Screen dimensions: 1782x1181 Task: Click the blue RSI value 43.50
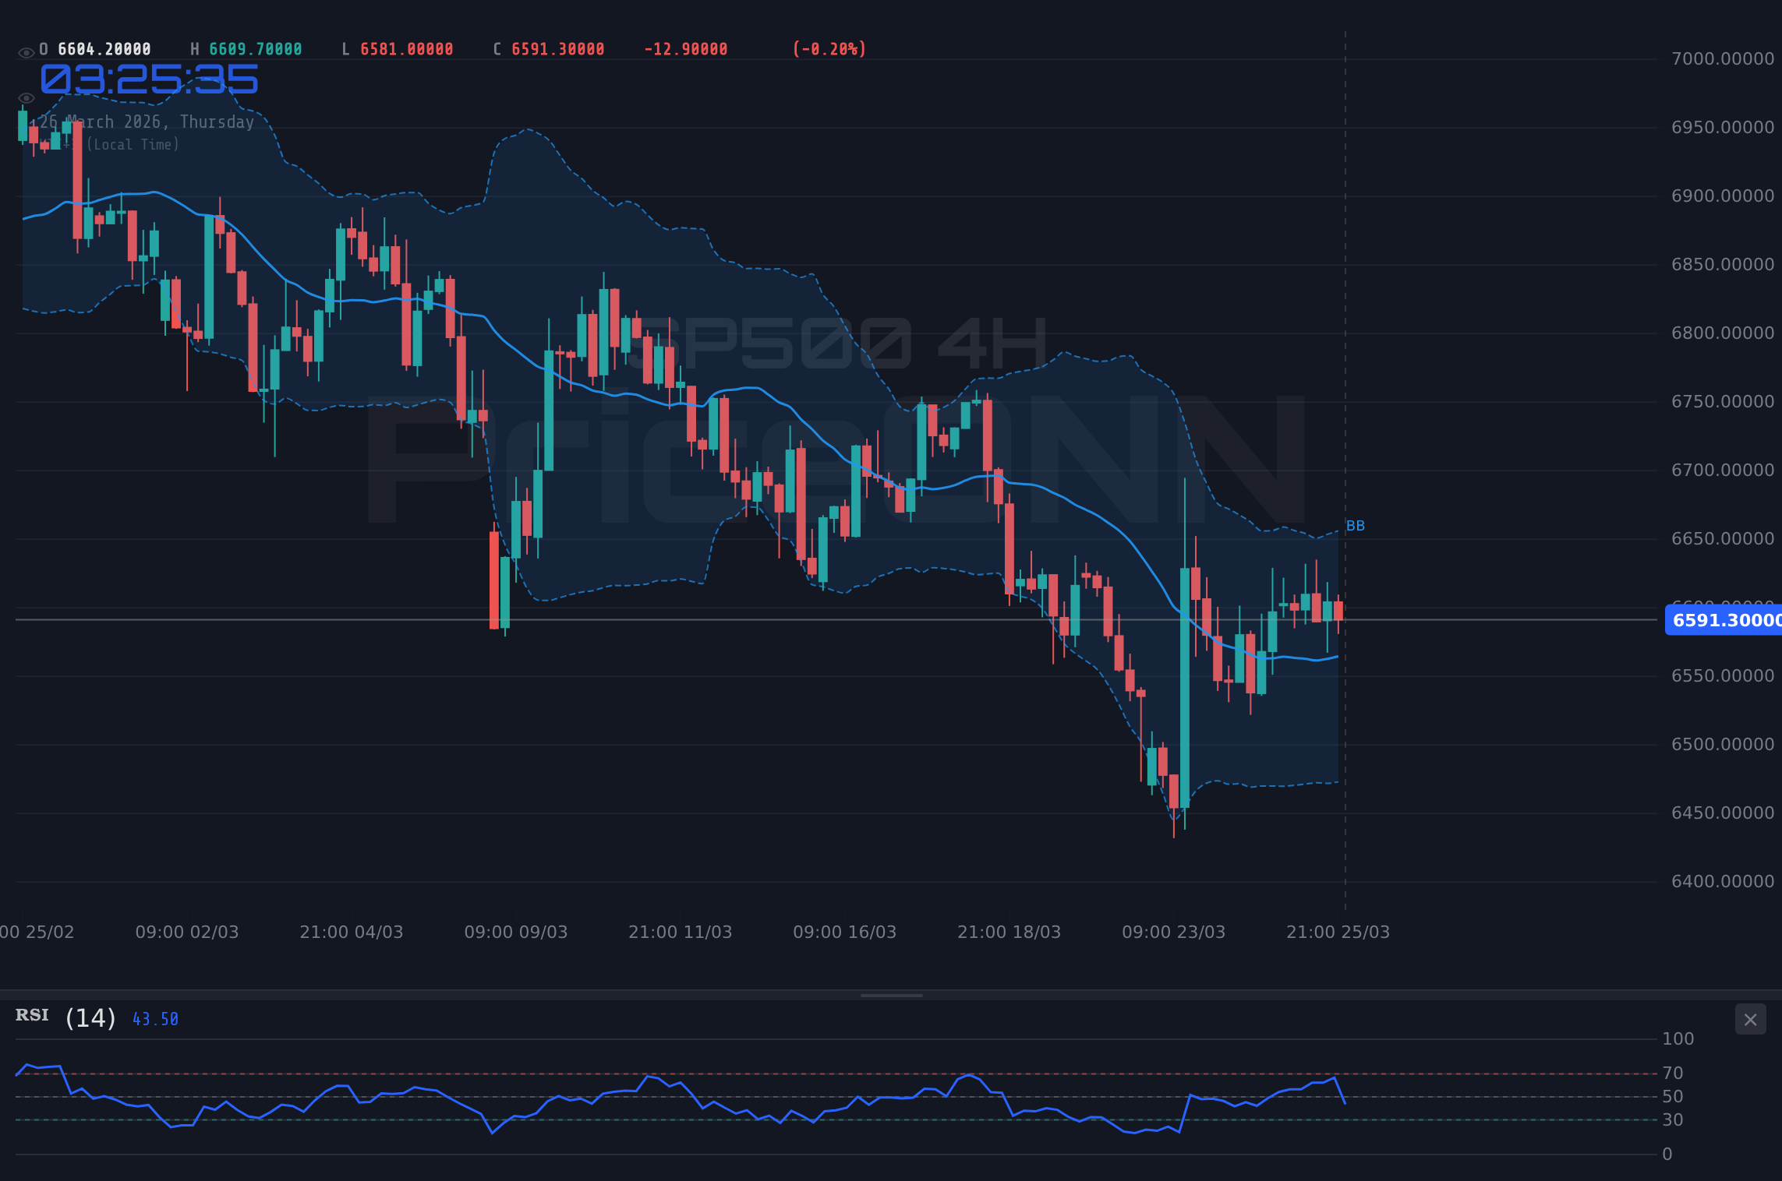155,1018
